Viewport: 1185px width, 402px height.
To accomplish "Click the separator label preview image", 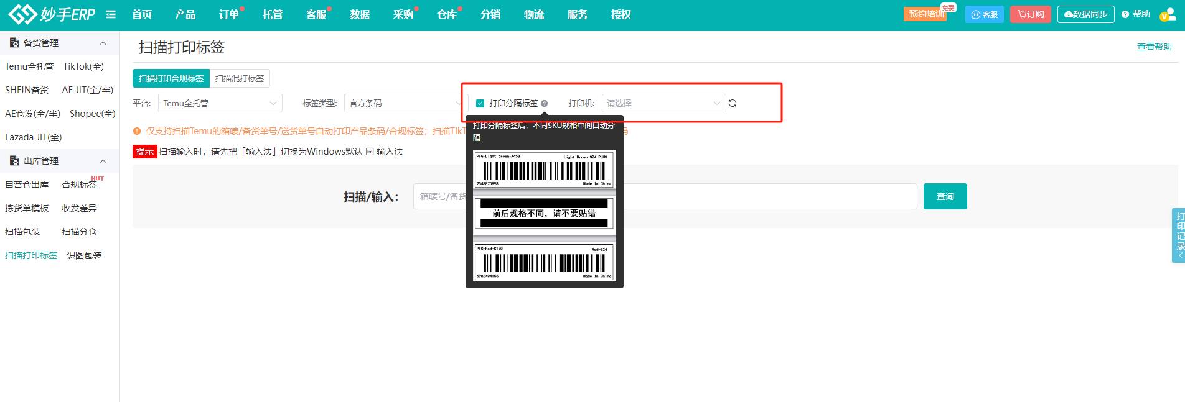I will [545, 216].
